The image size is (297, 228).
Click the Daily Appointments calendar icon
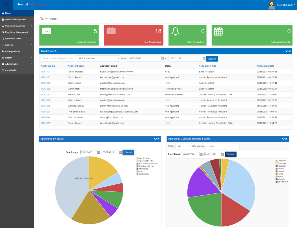pos(218,31)
